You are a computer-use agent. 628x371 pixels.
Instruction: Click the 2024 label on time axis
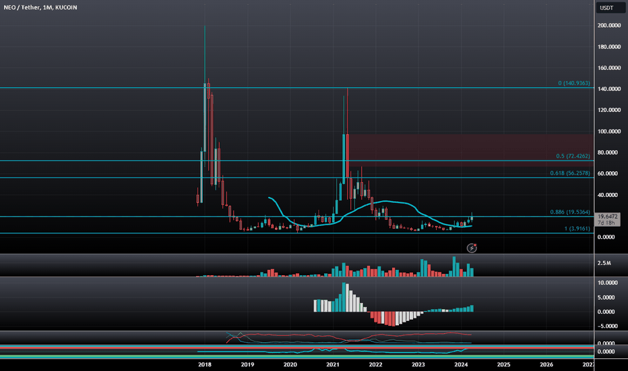click(x=461, y=364)
